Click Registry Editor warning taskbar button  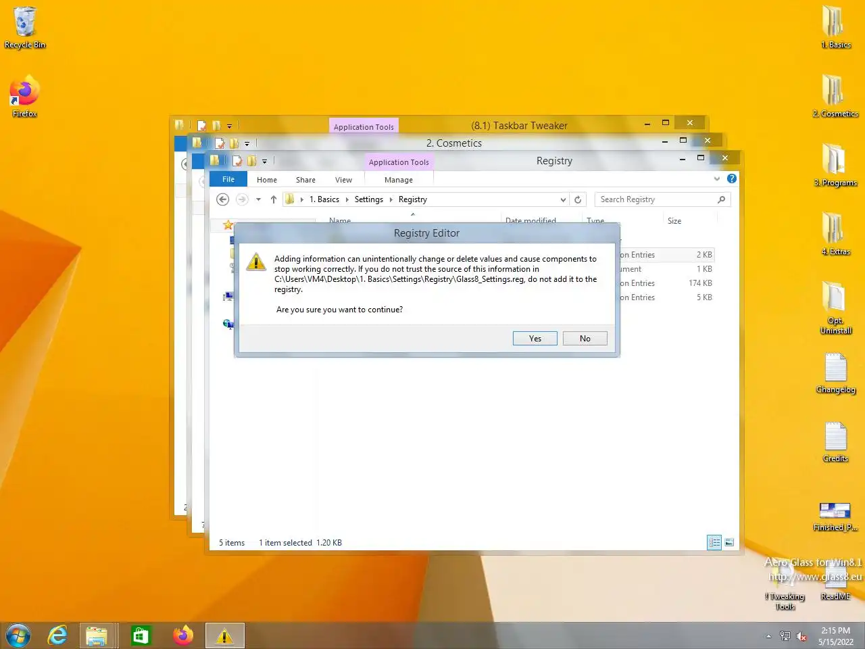[224, 635]
